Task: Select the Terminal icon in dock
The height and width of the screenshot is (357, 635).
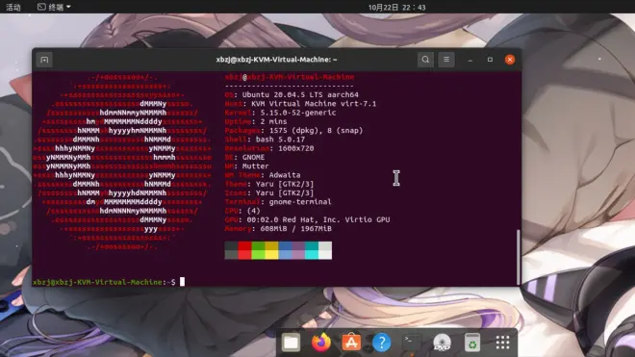Action: [412, 343]
